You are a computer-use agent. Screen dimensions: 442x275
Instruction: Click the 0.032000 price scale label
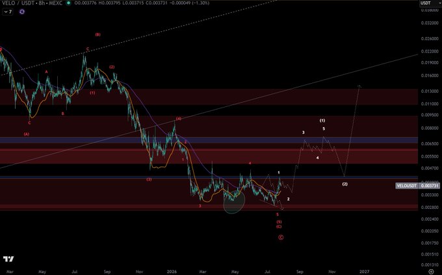pos(430,23)
